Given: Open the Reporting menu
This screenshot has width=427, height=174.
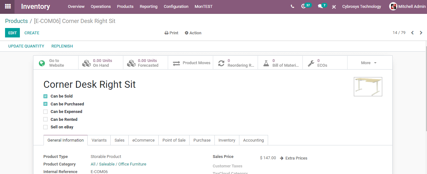Looking at the screenshot, I should 149,6.
